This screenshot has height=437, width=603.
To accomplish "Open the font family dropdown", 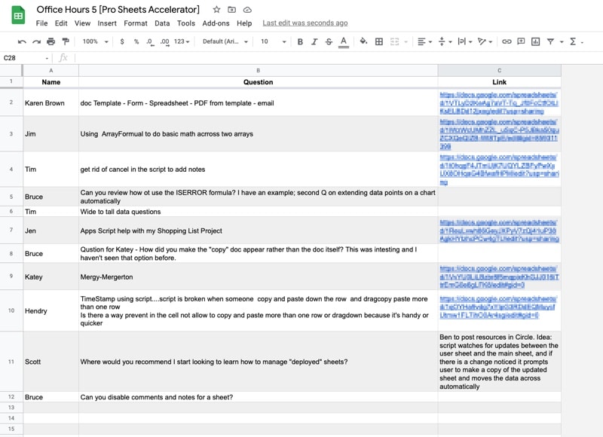I will 225,41.
